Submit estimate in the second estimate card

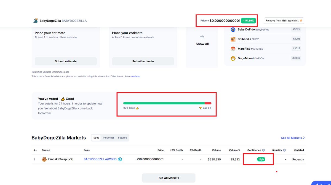(143, 61)
